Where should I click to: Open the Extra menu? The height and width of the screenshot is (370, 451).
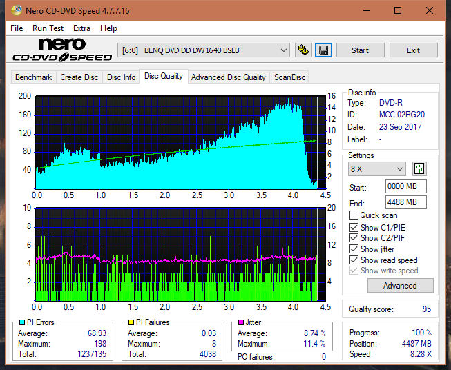point(81,28)
